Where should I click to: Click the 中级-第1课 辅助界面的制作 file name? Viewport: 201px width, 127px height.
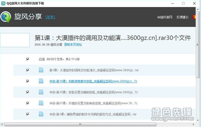click(x=93, y=114)
